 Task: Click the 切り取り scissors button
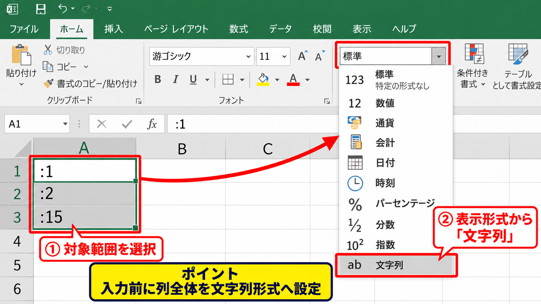coord(64,50)
